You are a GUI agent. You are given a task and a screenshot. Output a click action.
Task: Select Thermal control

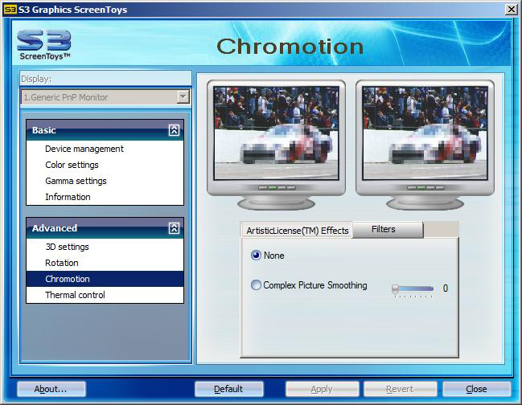(x=75, y=295)
